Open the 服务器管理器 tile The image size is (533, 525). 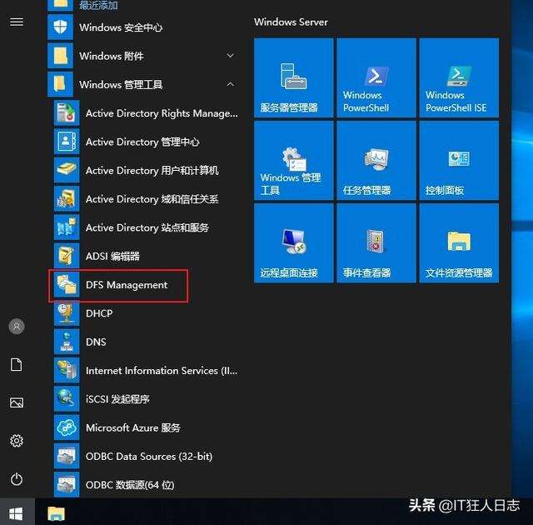[x=294, y=77]
